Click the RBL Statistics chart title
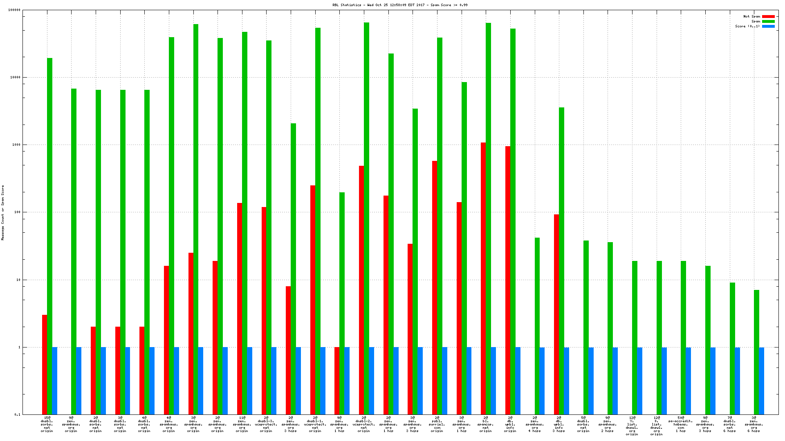 pos(400,5)
